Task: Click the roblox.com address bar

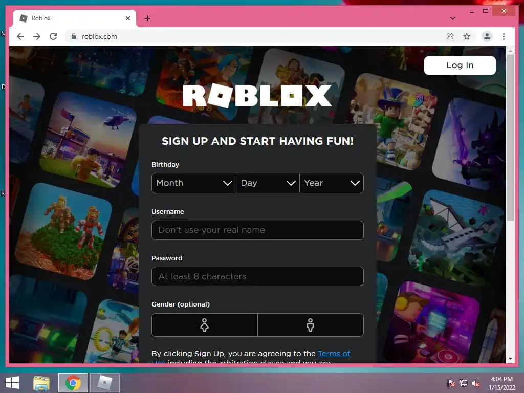Action: point(254,36)
